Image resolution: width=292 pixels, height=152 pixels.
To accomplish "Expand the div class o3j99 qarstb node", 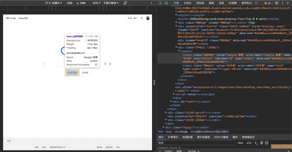I will click(x=166, y=113).
